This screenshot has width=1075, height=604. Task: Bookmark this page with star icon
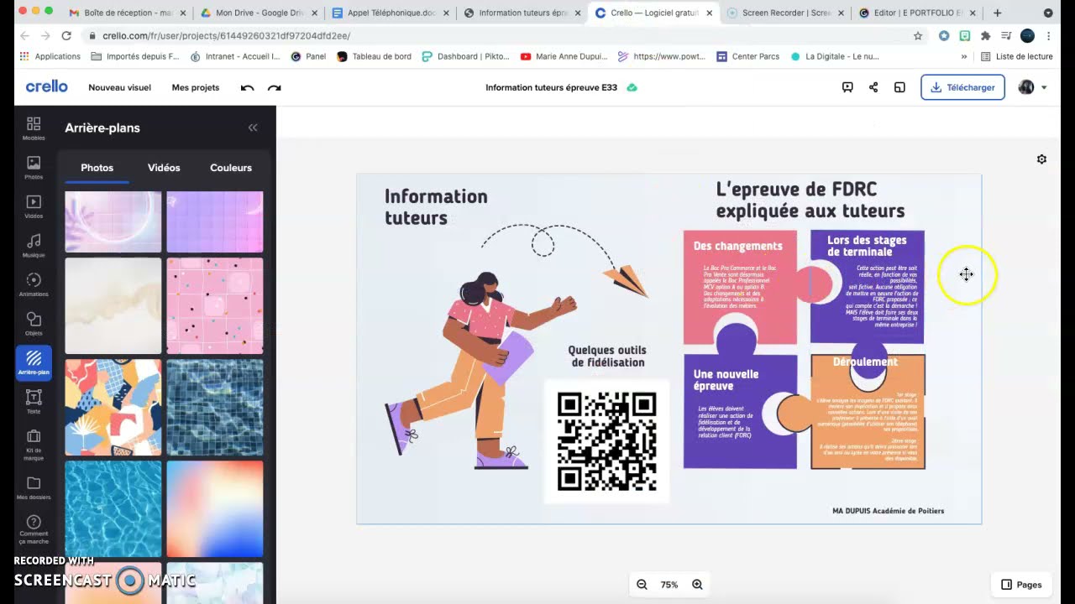918,36
